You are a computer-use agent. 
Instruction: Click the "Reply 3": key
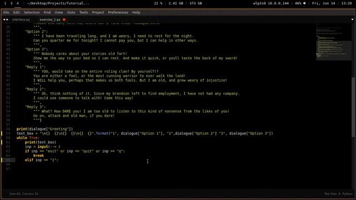(x=36, y=107)
